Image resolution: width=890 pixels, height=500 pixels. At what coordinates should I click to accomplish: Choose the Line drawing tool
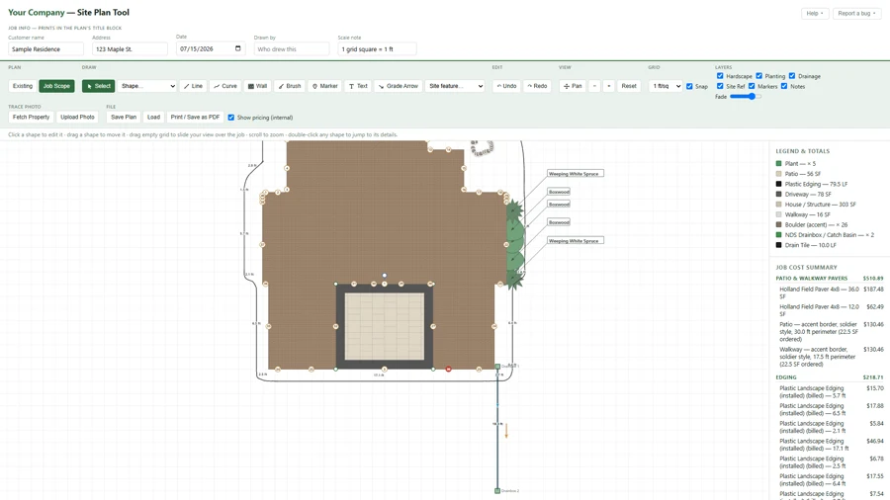pyautogui.click(x=193, y=86)
